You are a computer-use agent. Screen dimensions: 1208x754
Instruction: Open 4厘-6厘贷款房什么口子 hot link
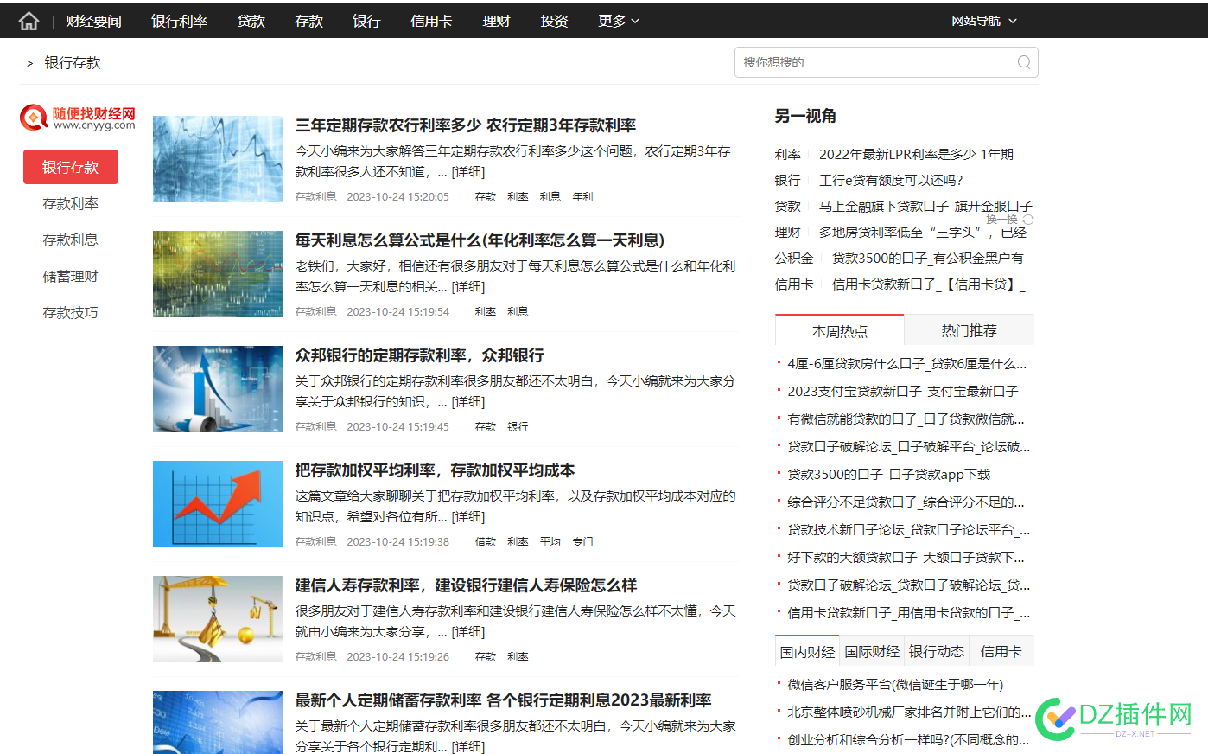(x=907, y=364)
